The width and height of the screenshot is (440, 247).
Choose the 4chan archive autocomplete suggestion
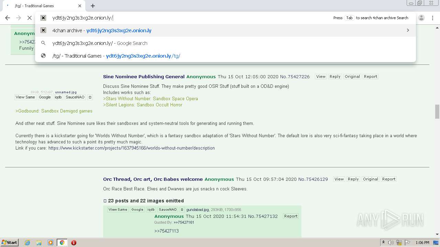(225, 31)
